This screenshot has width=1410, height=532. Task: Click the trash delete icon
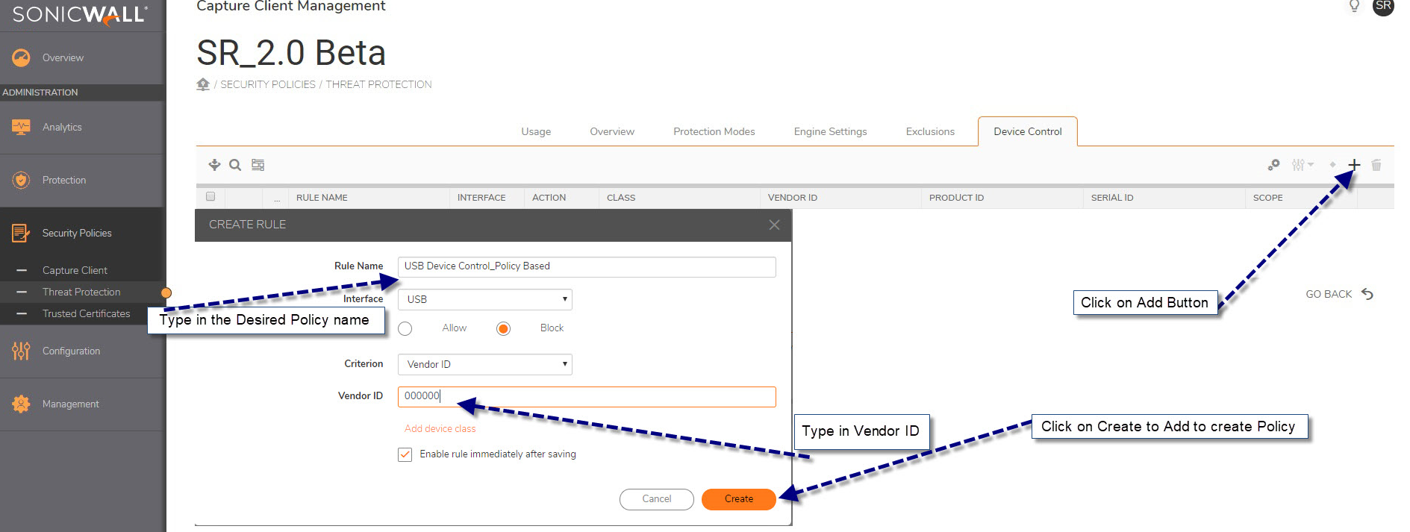click(x=1376, y=165)
